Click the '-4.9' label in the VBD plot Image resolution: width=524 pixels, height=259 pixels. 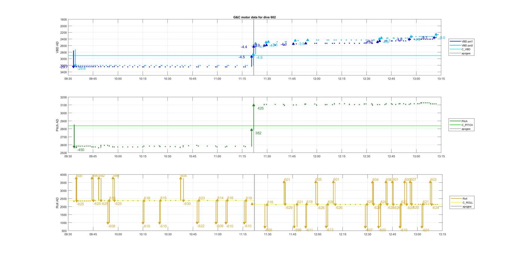(259, 58)
